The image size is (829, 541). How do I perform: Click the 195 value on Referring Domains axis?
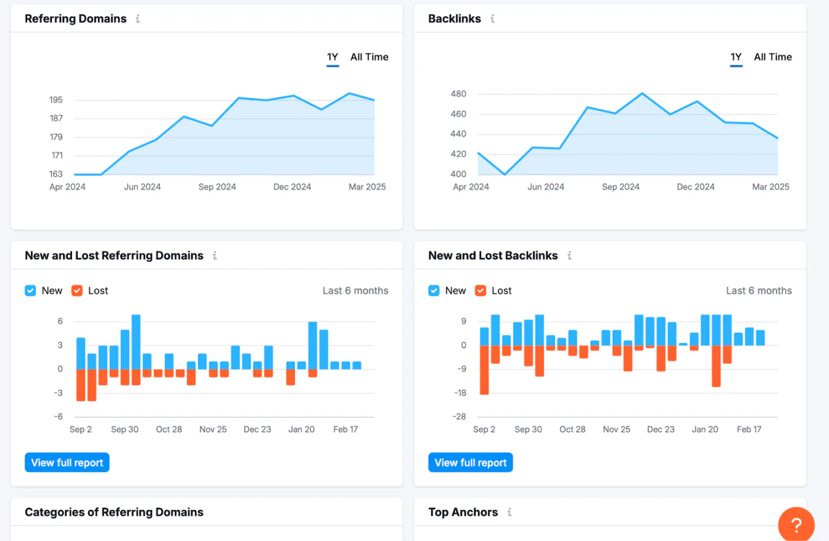(x=56, y=100)
